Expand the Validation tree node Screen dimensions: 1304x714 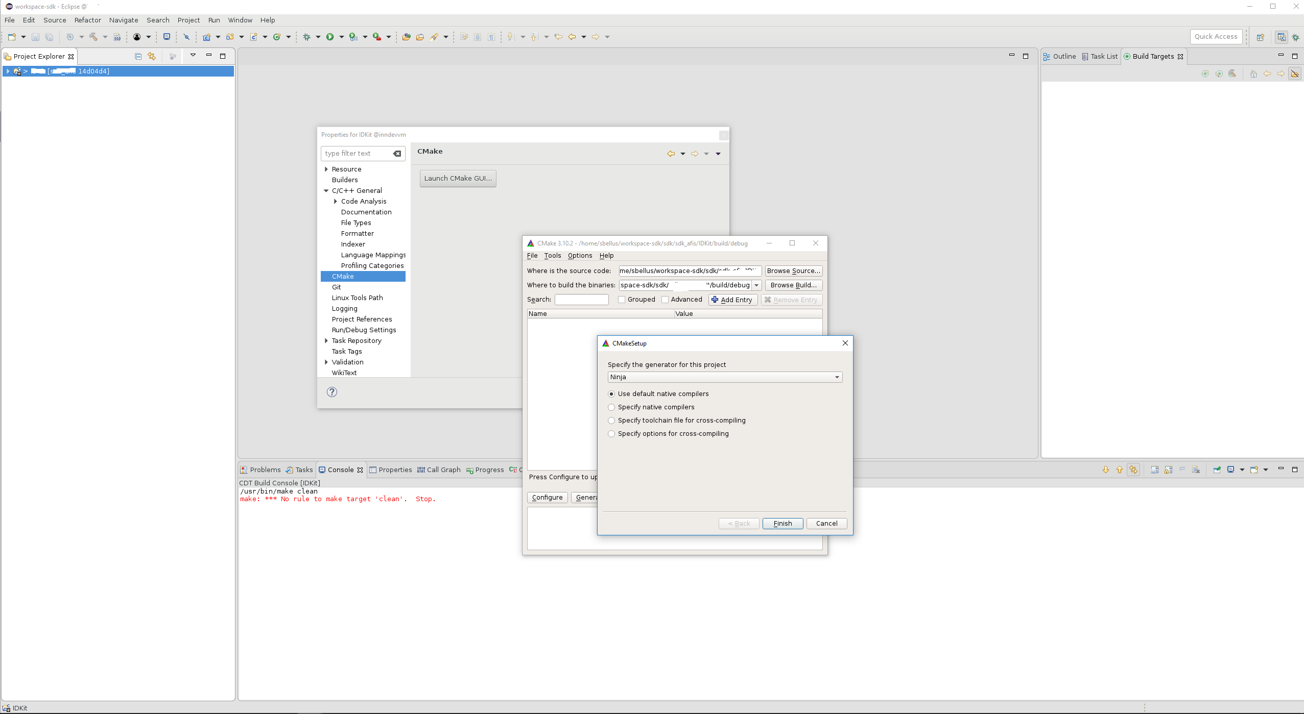point(326,362)
